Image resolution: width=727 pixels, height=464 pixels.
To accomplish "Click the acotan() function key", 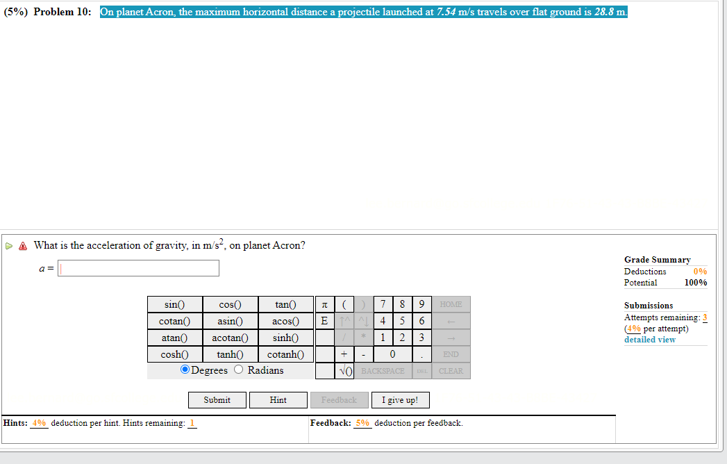I will (230, 338).
